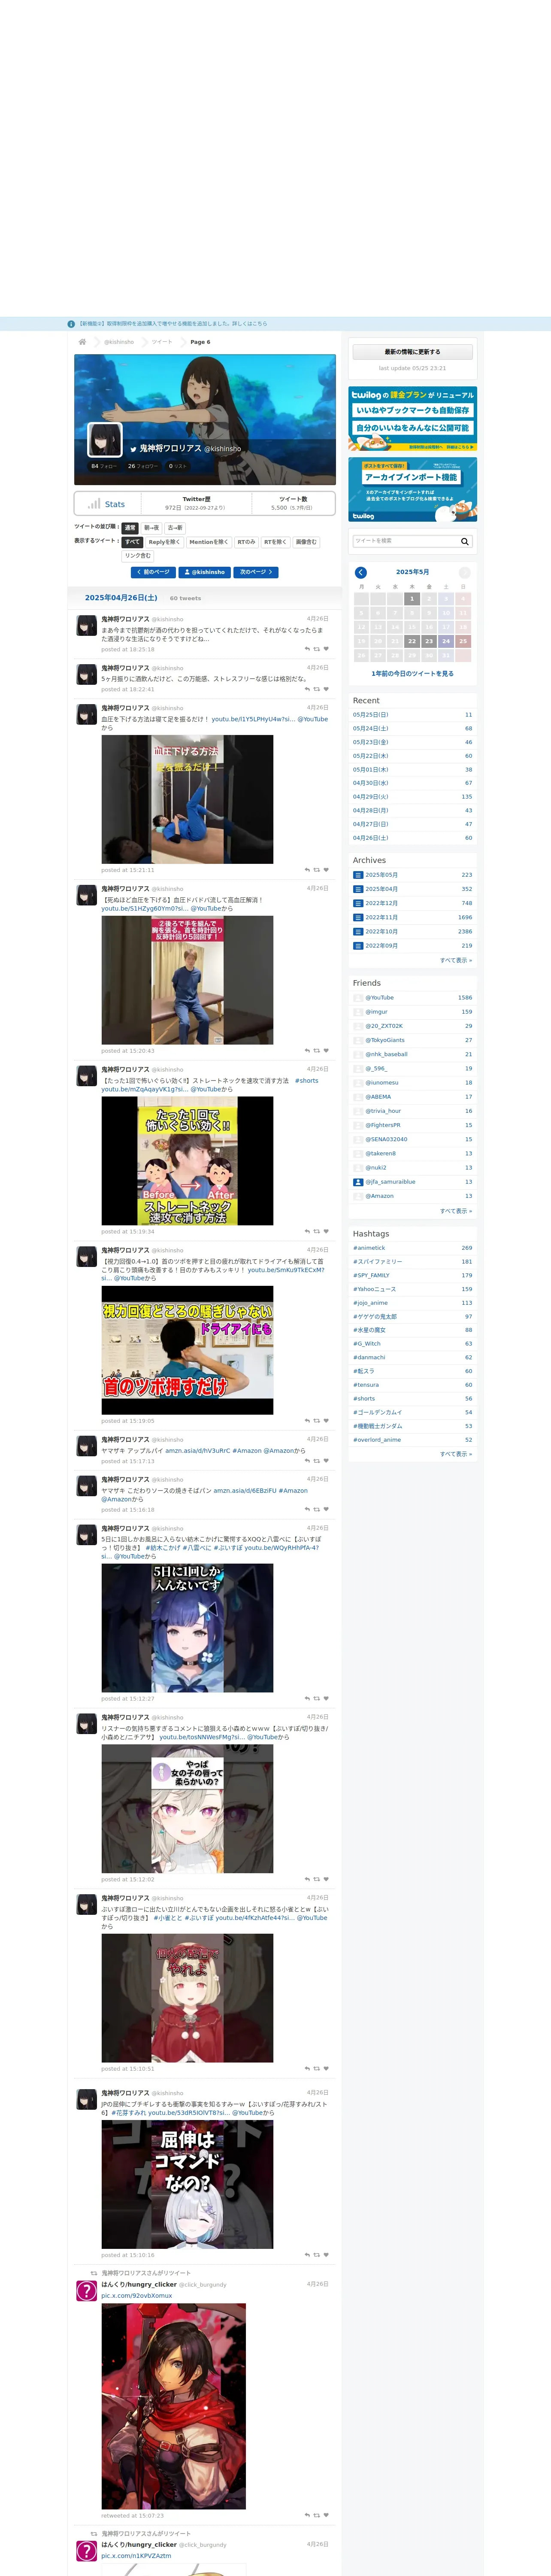Enable 画像含む filter
Screen dimensions: 551x2576
(306, 542)
